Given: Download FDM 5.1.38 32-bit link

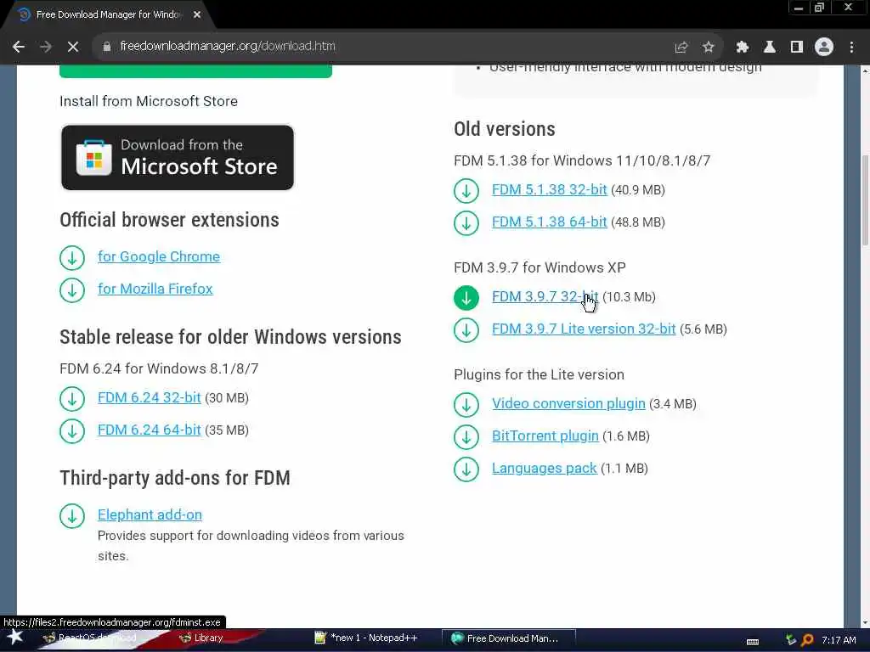Looking at the screenshot, I should (550, 189).
